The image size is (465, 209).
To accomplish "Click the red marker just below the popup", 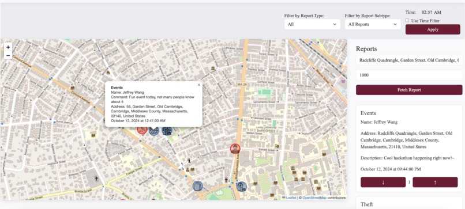I will tap(142, 130).
